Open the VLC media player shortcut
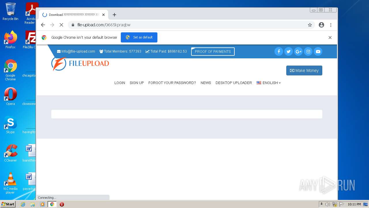The width and height of the screenshot is (369, 208). coord(10,183)
